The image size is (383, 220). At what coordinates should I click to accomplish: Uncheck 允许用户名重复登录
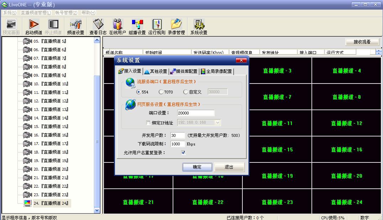click(x=183, y=152)
